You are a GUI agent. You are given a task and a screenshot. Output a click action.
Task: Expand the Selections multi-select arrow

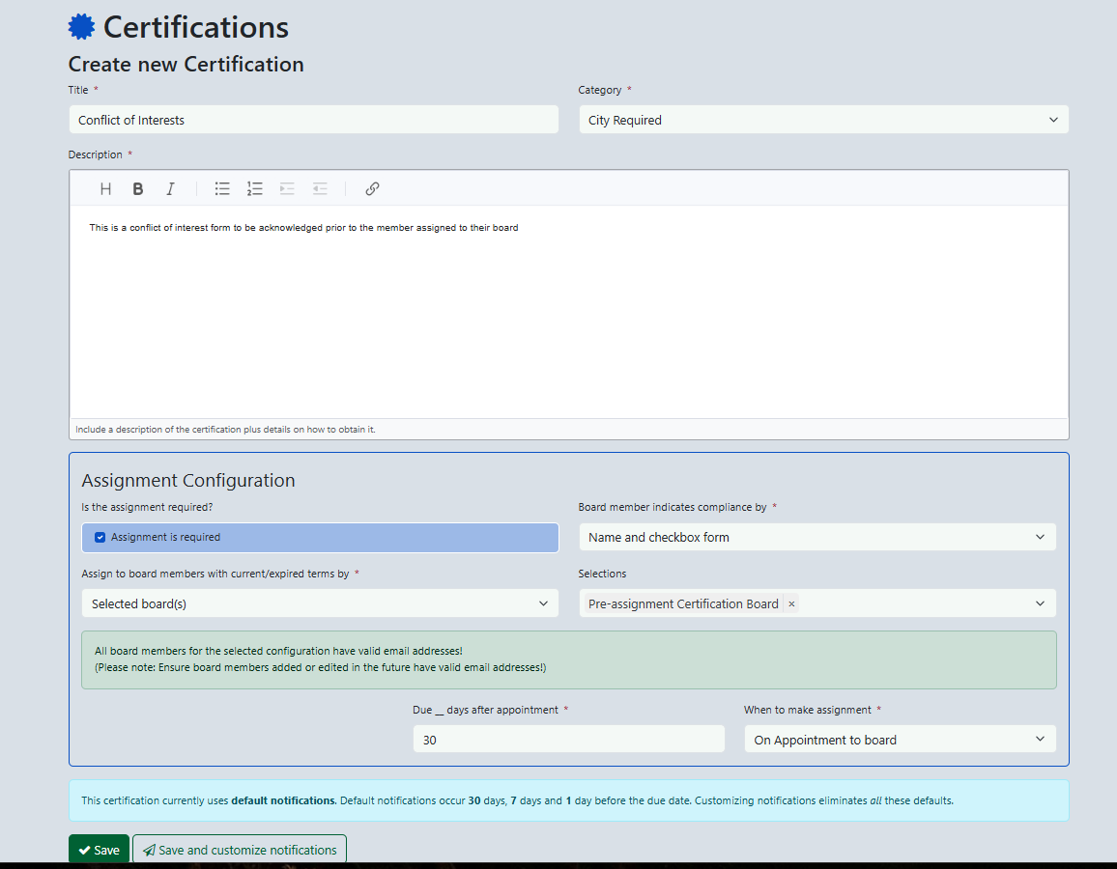(1040, 603)
